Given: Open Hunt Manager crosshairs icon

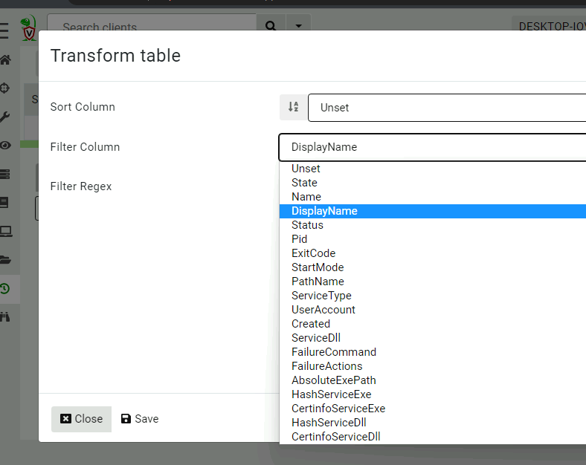Looking at the screenshot, I should click(5, 88).
